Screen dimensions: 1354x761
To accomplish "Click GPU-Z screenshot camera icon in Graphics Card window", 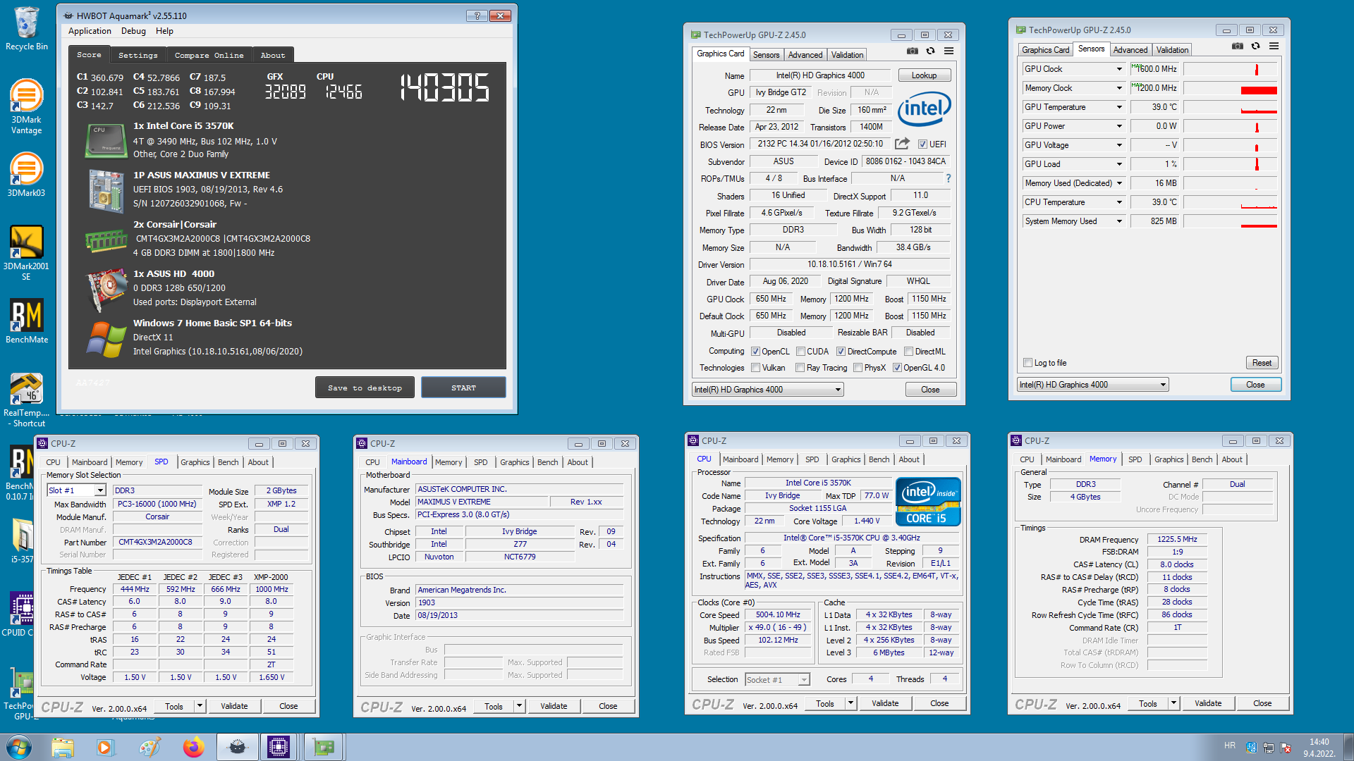I will click(x=913, y=51).
